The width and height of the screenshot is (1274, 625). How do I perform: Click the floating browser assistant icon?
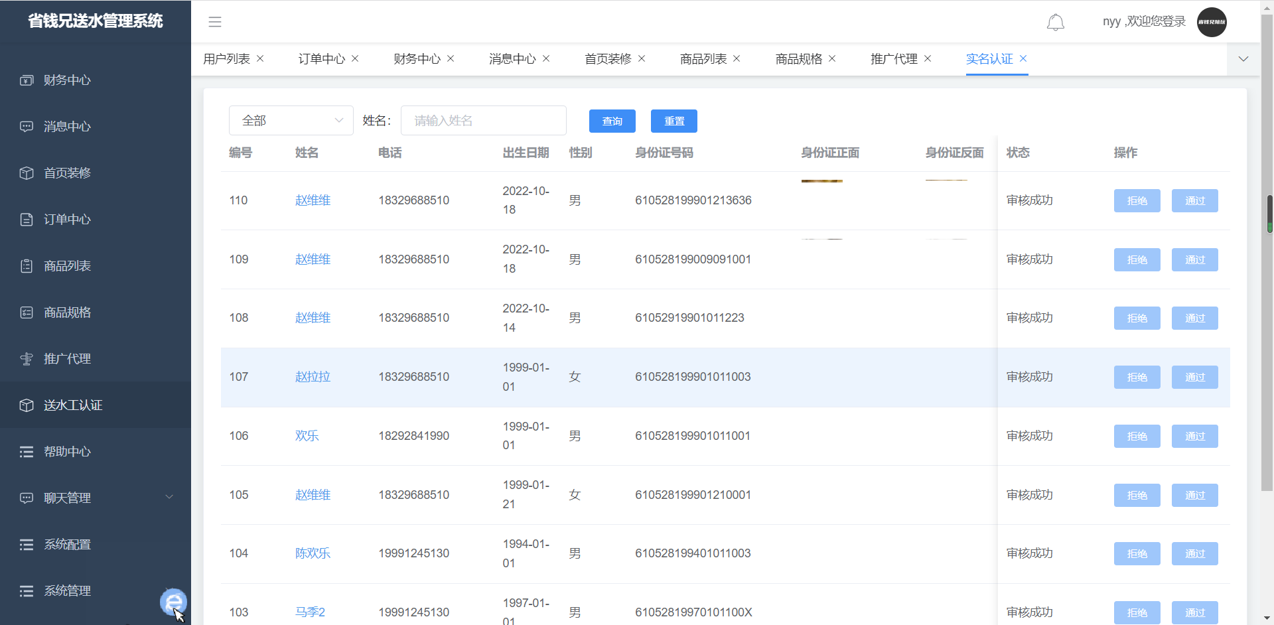coord(173,602)
